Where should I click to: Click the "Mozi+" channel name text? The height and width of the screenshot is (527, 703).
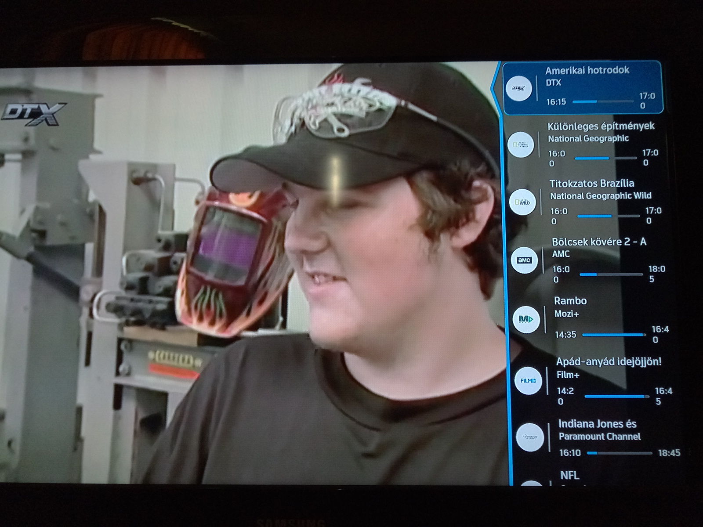[x=567, y=314]
